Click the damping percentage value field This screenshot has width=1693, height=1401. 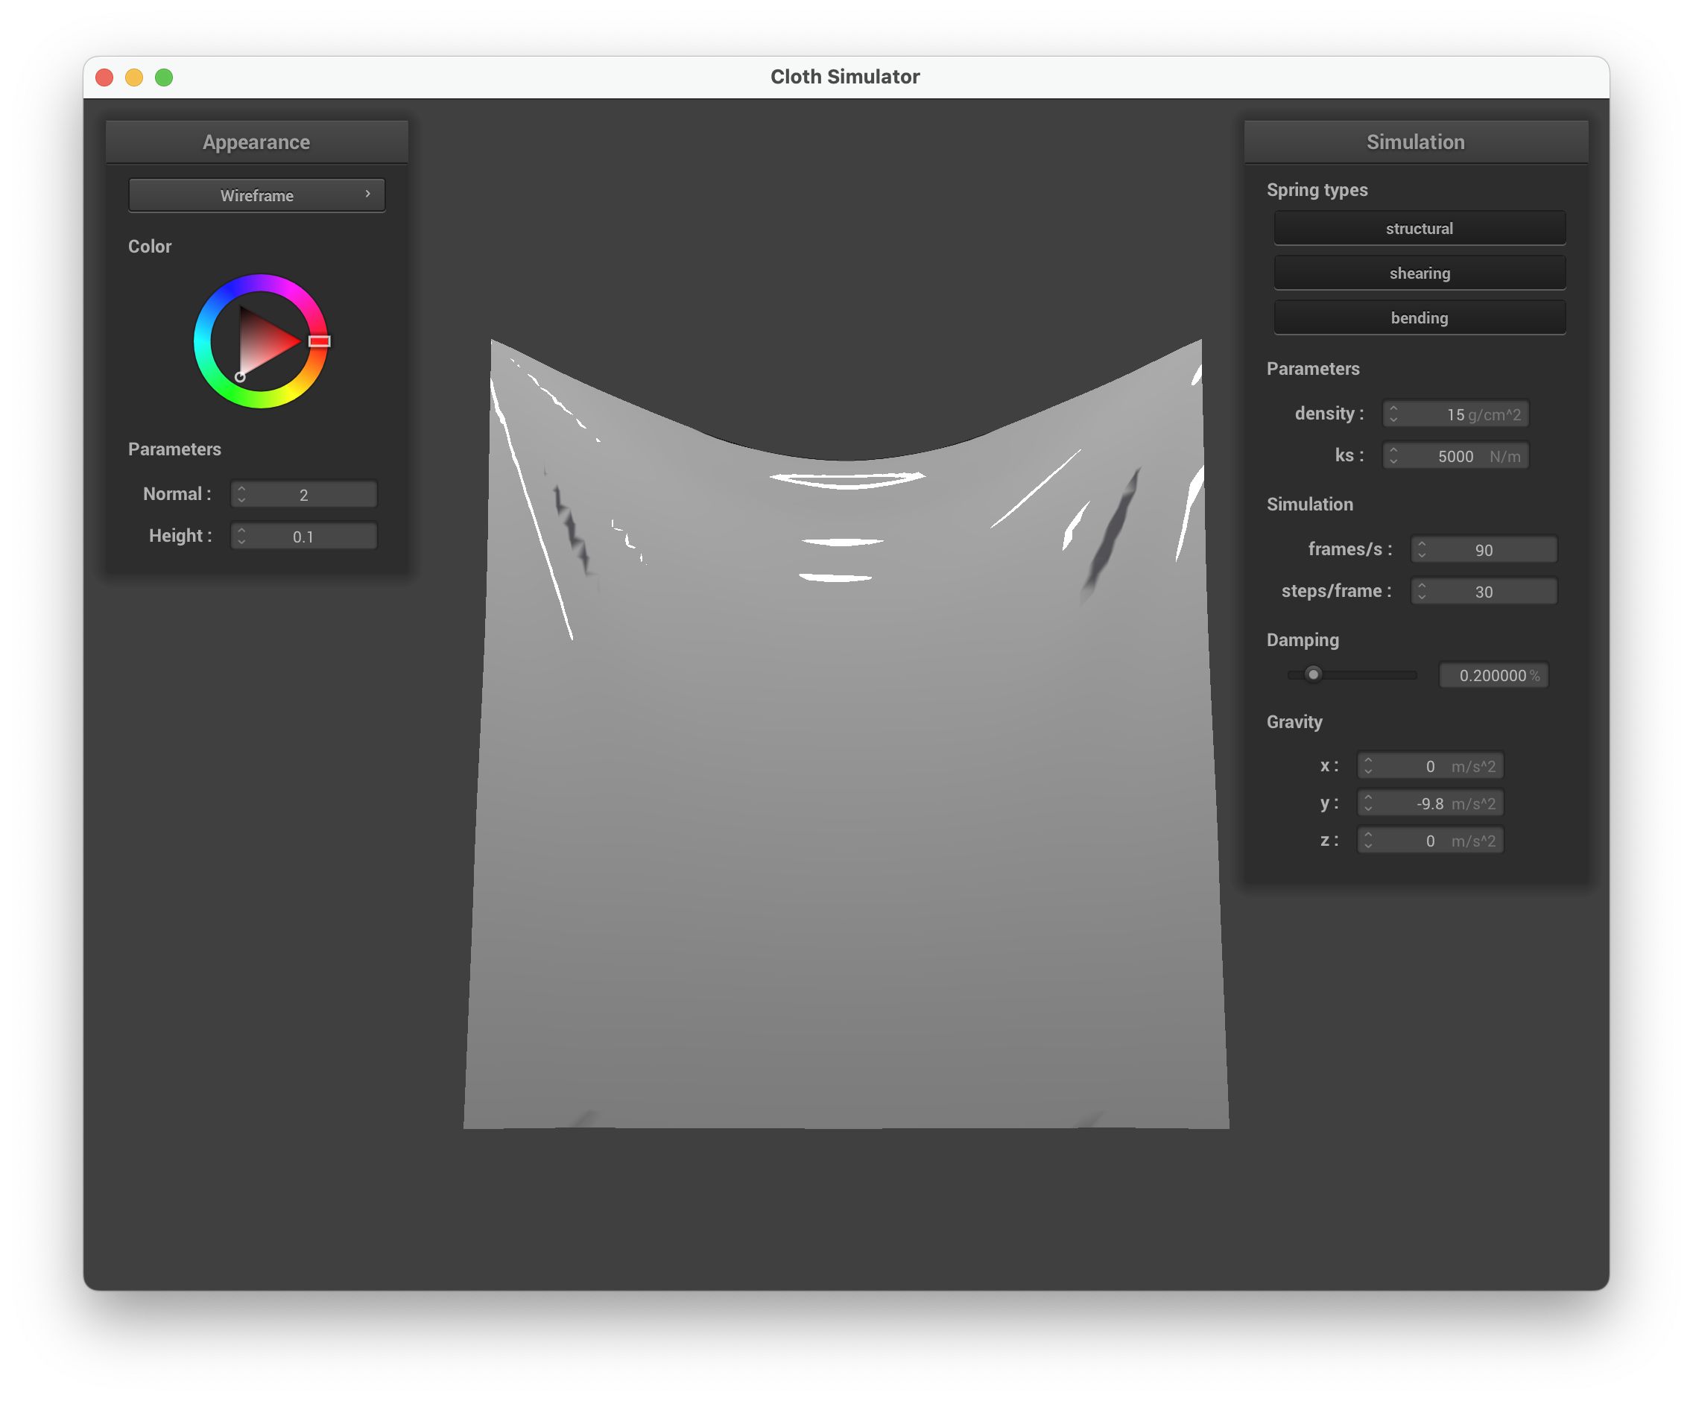pos(1493,675)
